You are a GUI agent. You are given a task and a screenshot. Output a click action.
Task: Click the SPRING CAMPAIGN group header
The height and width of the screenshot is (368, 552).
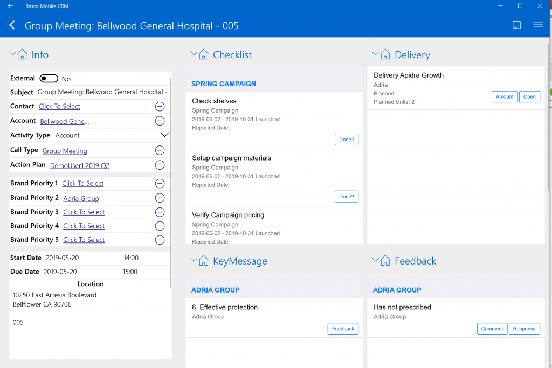click(224, 84)
